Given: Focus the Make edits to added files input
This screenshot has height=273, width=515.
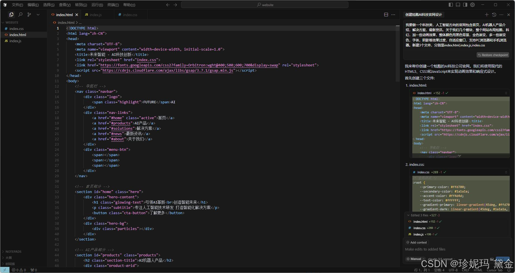Looking at the screenshot, I should click(457, 249).
